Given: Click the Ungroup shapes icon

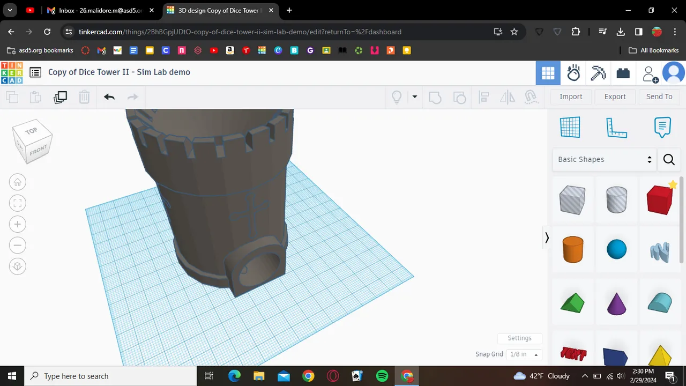Looking at the screenshot, I should click(459, 97).
